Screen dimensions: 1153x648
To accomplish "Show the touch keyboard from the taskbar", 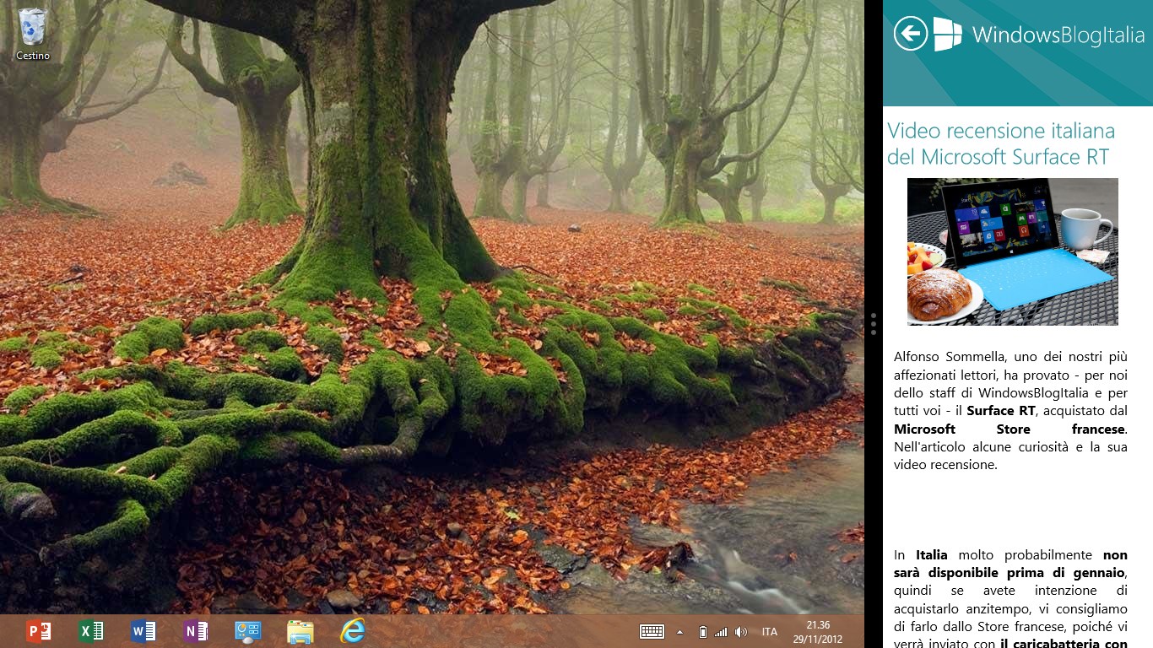I will click(x=652, y=632).
